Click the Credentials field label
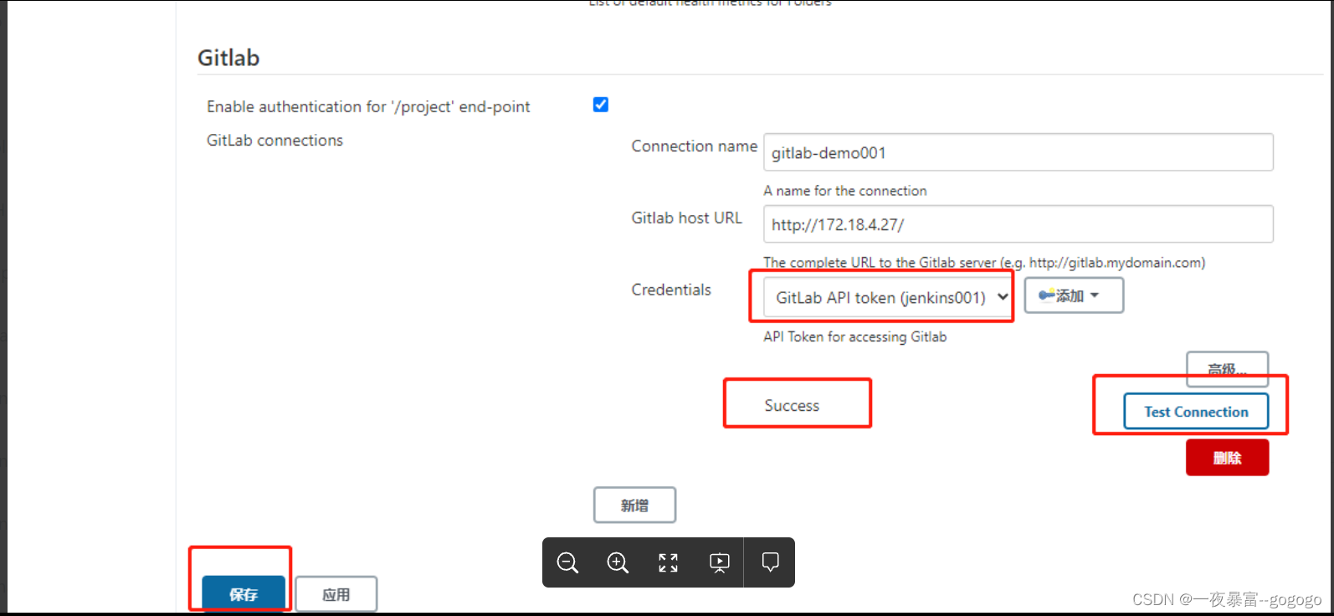Screen dimensions: 1334x616 pos(671,290)
